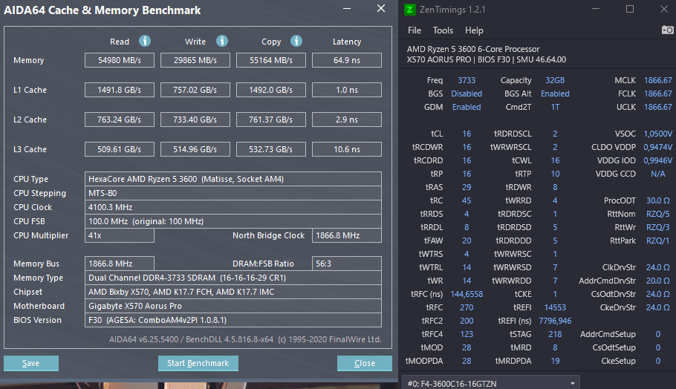Maximize the ZenTimings window
Viewport: 676px width, 389px height.
[x=630, y=9]
